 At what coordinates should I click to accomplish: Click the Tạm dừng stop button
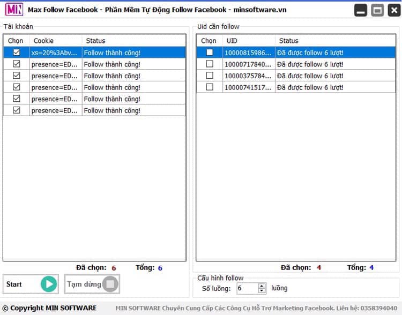click(92, 284)
